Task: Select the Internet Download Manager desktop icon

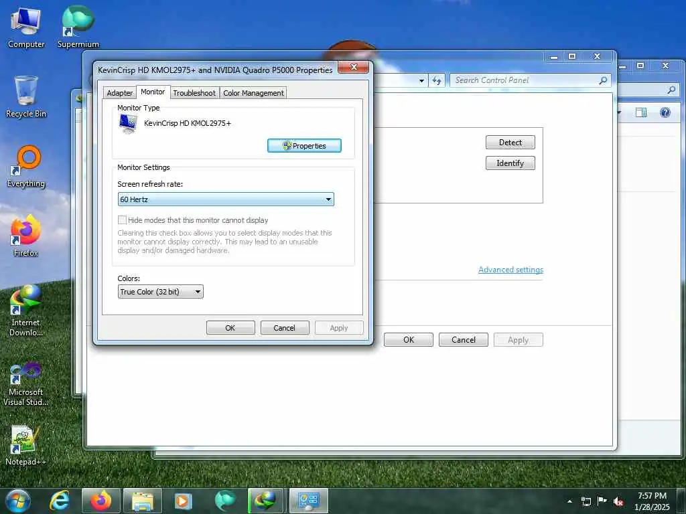Action: click(26, 311)
